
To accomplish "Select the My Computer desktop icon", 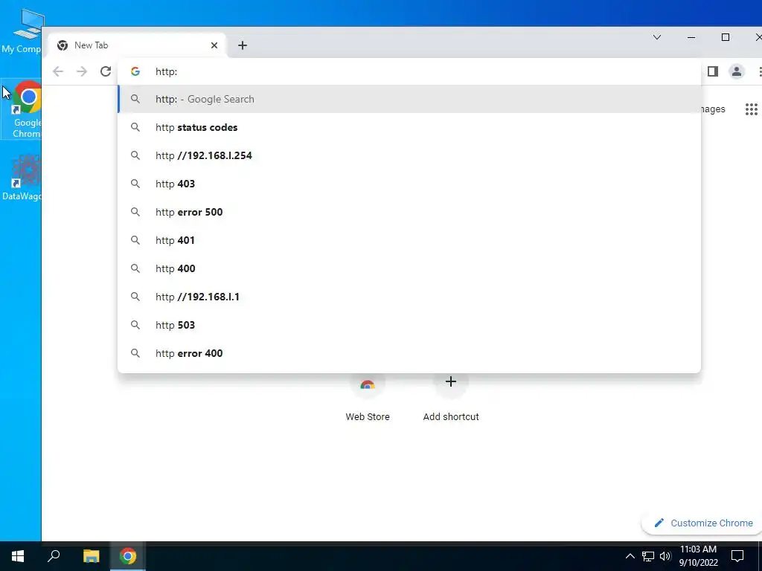I will pos(23,32).
